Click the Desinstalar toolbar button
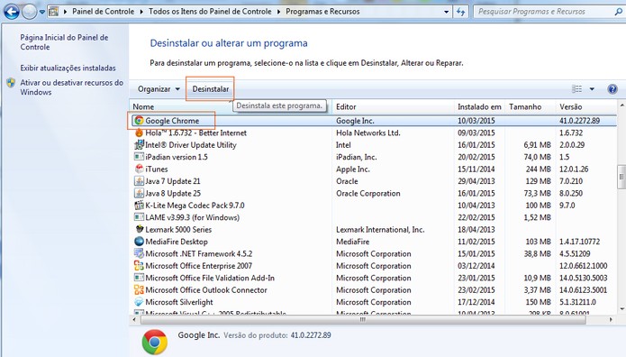 coord(211,89)
